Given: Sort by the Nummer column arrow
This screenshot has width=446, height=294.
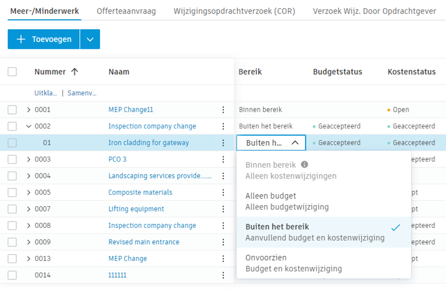Looking at the screenshot, I should [x=74, y=72].
